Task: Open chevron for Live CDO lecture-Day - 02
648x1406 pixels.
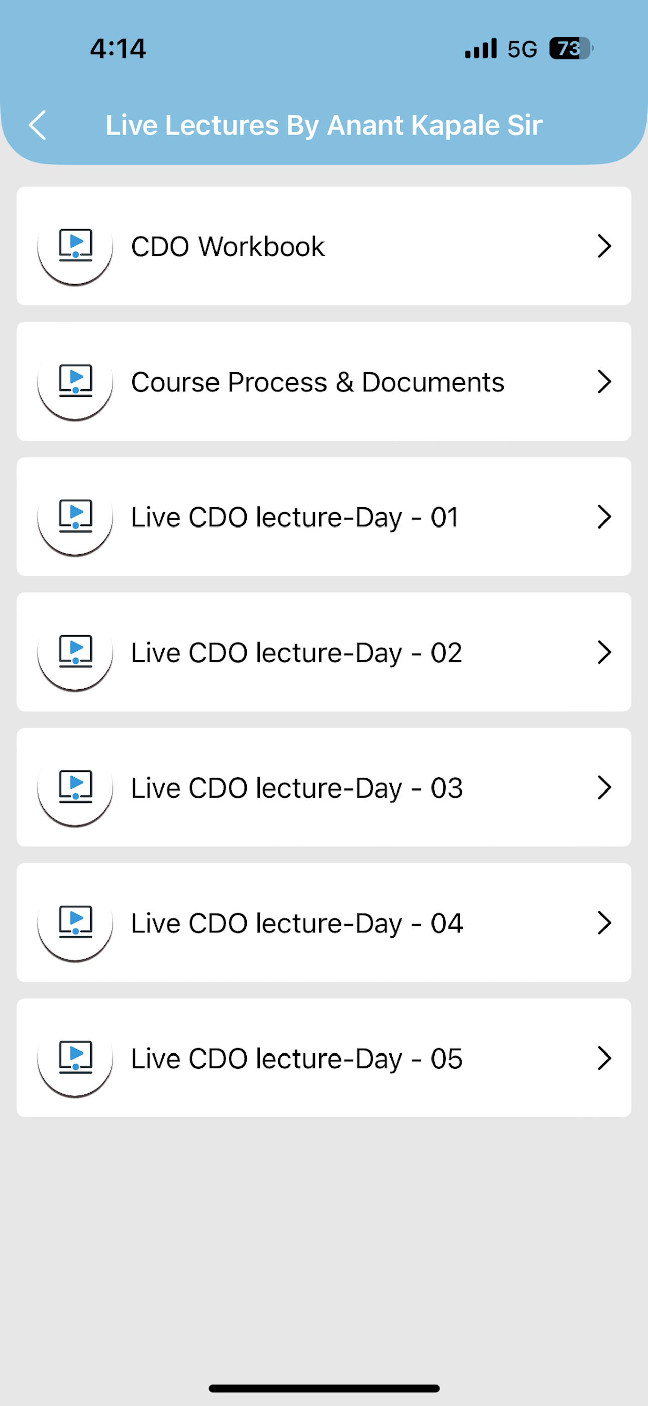Action: point(604,652)
